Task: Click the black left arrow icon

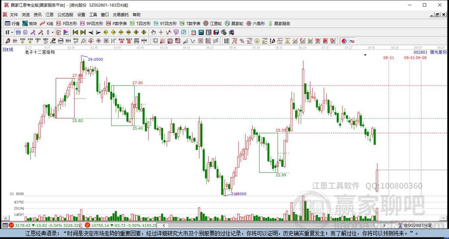Action: click(90, 32)
